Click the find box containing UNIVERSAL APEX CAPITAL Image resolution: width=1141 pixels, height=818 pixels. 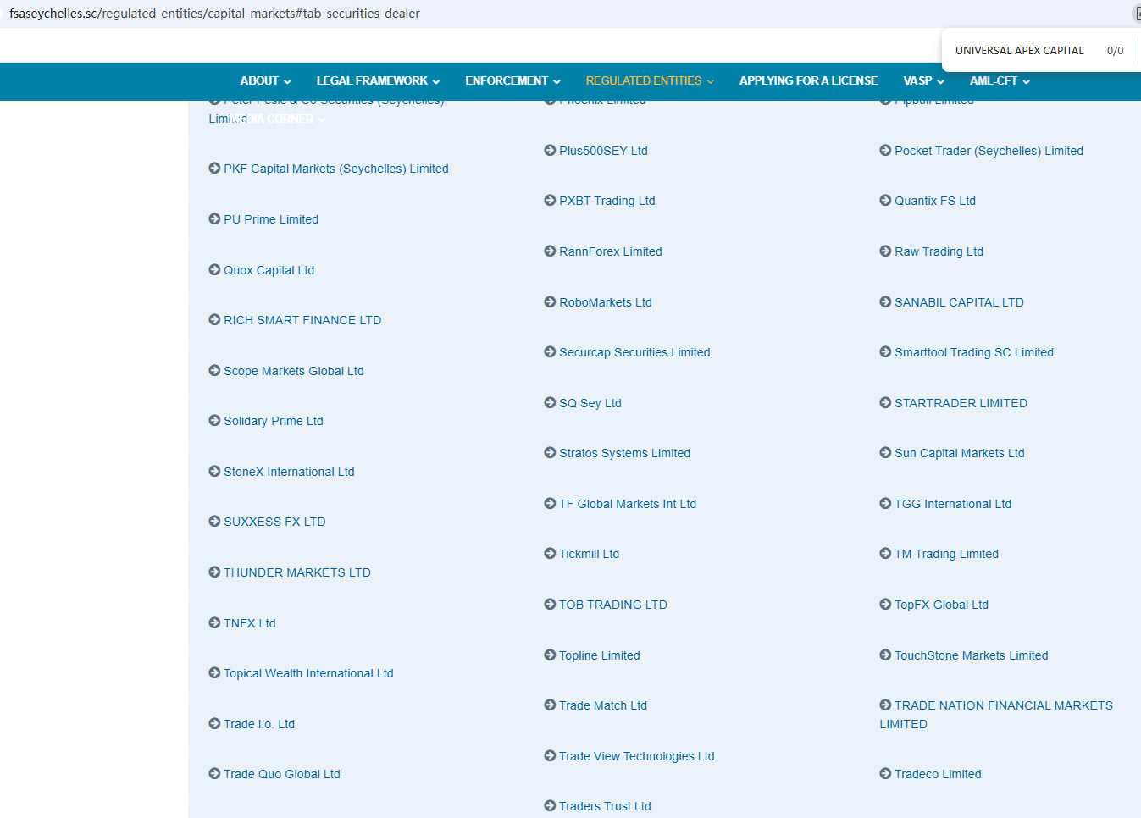coord(1019,51)
